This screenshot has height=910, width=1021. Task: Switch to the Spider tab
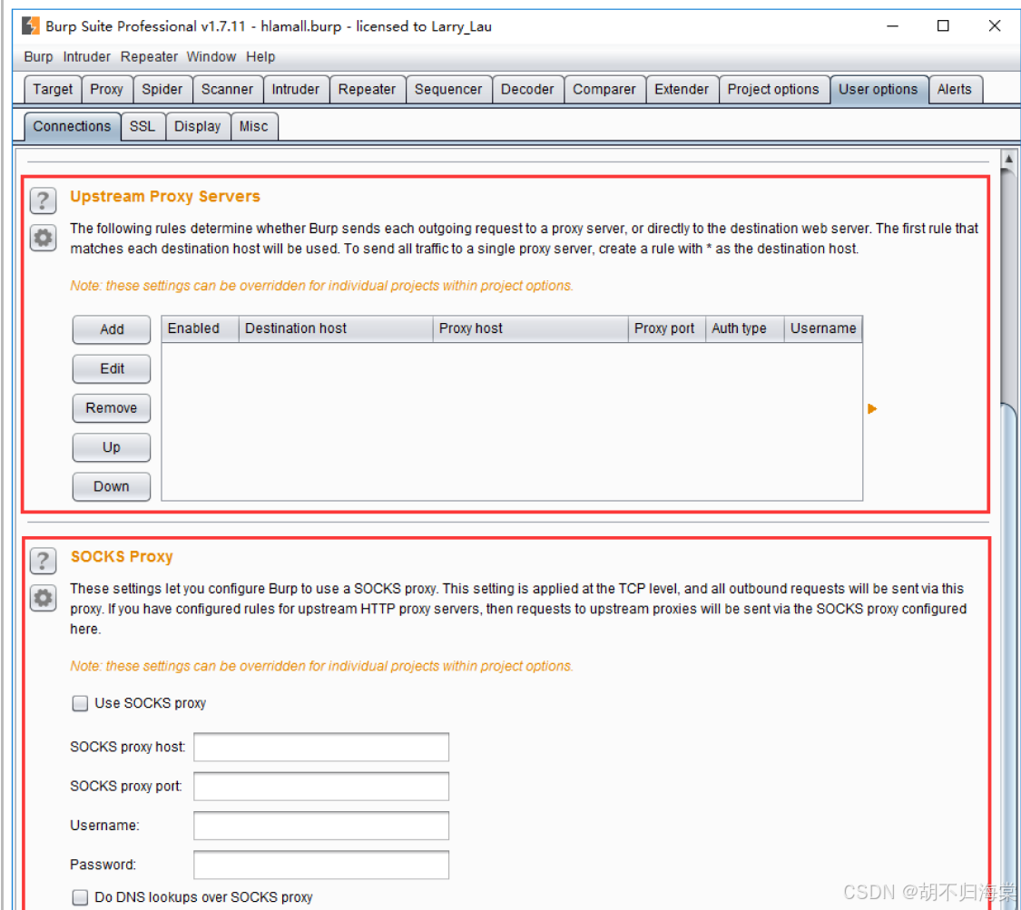click(x=162, y=89)
